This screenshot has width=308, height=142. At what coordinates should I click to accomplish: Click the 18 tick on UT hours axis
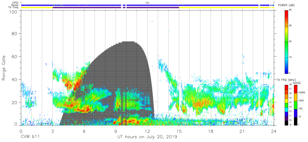click(x=211, y=131)
